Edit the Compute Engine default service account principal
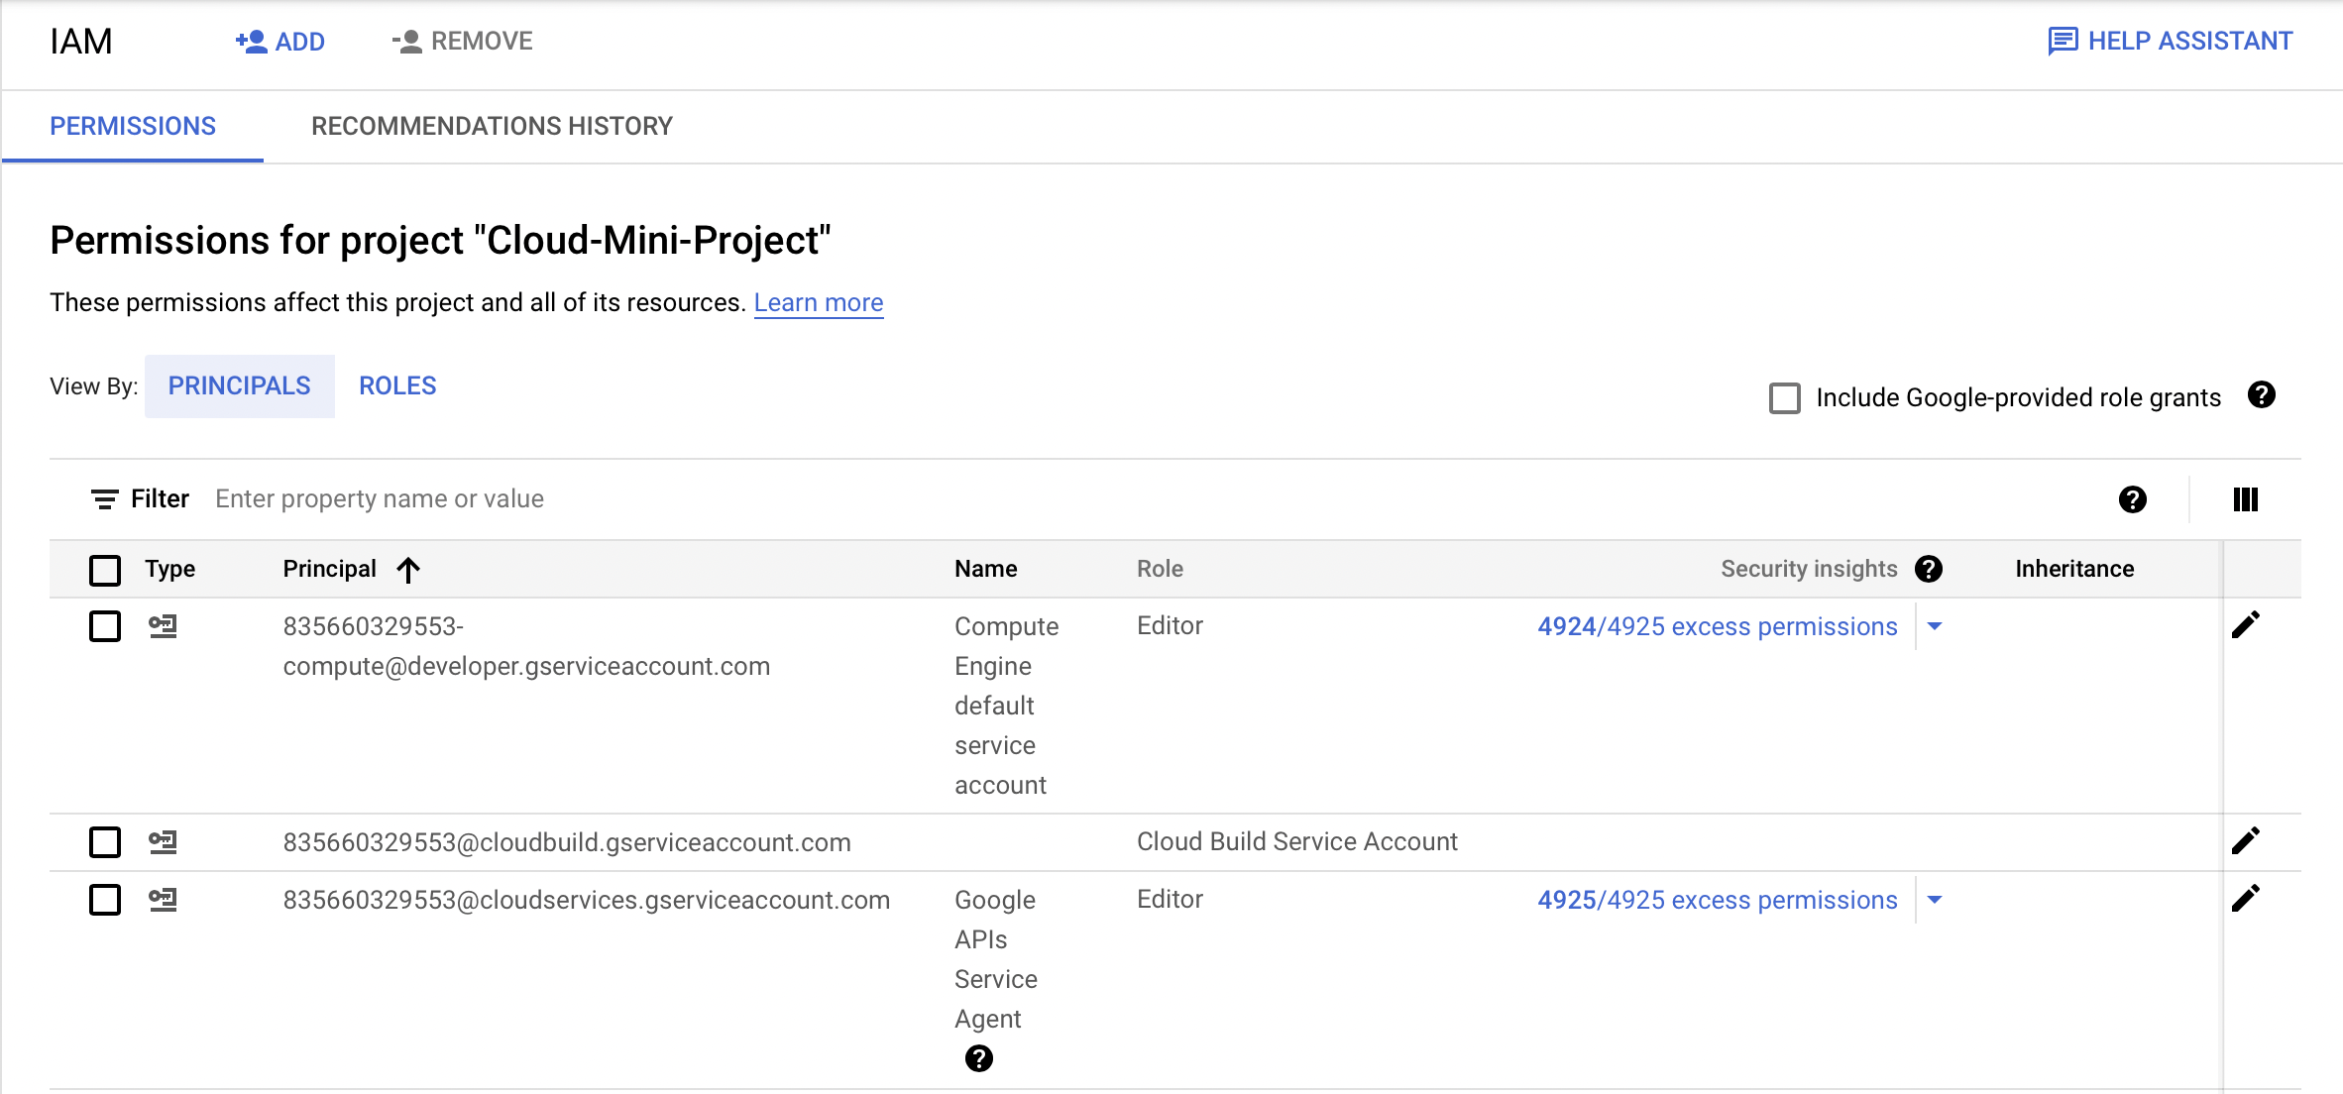The height and width of the screenshot is (1094, 2343). (x=2245, y=625)
